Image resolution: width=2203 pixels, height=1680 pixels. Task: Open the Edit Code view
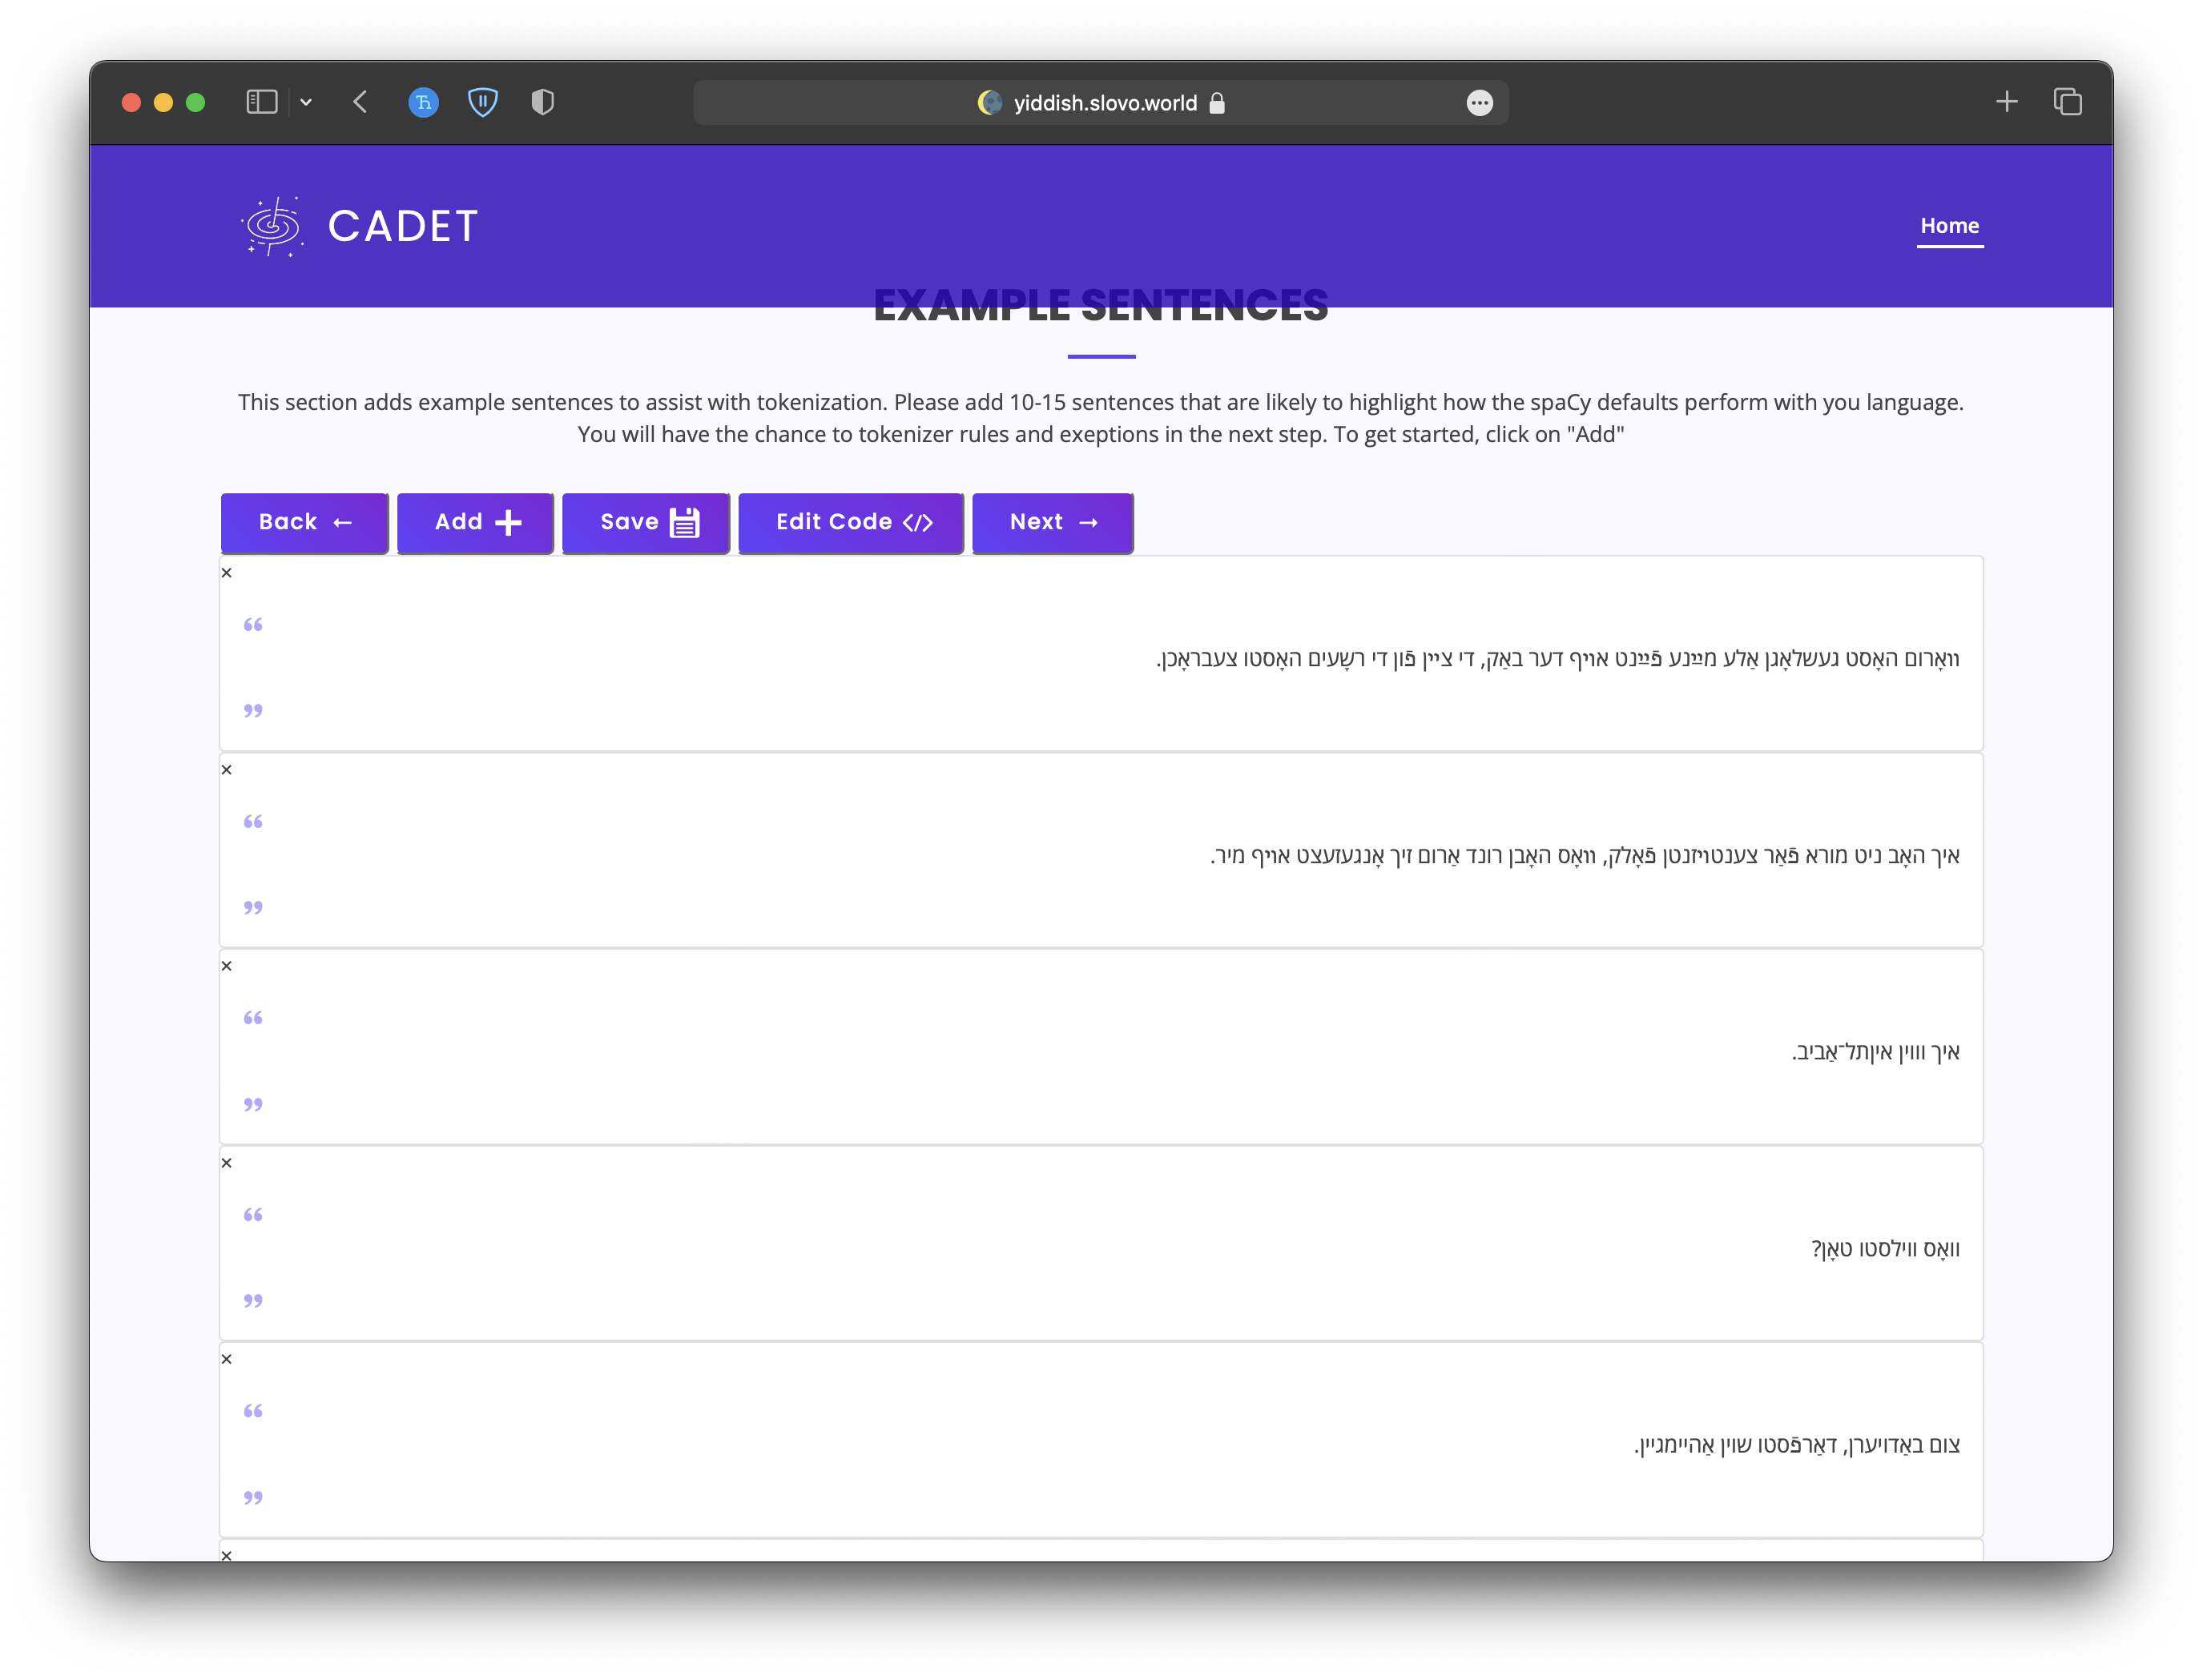pos(852,522)
